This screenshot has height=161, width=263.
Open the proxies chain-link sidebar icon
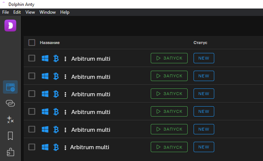(10, 103)
